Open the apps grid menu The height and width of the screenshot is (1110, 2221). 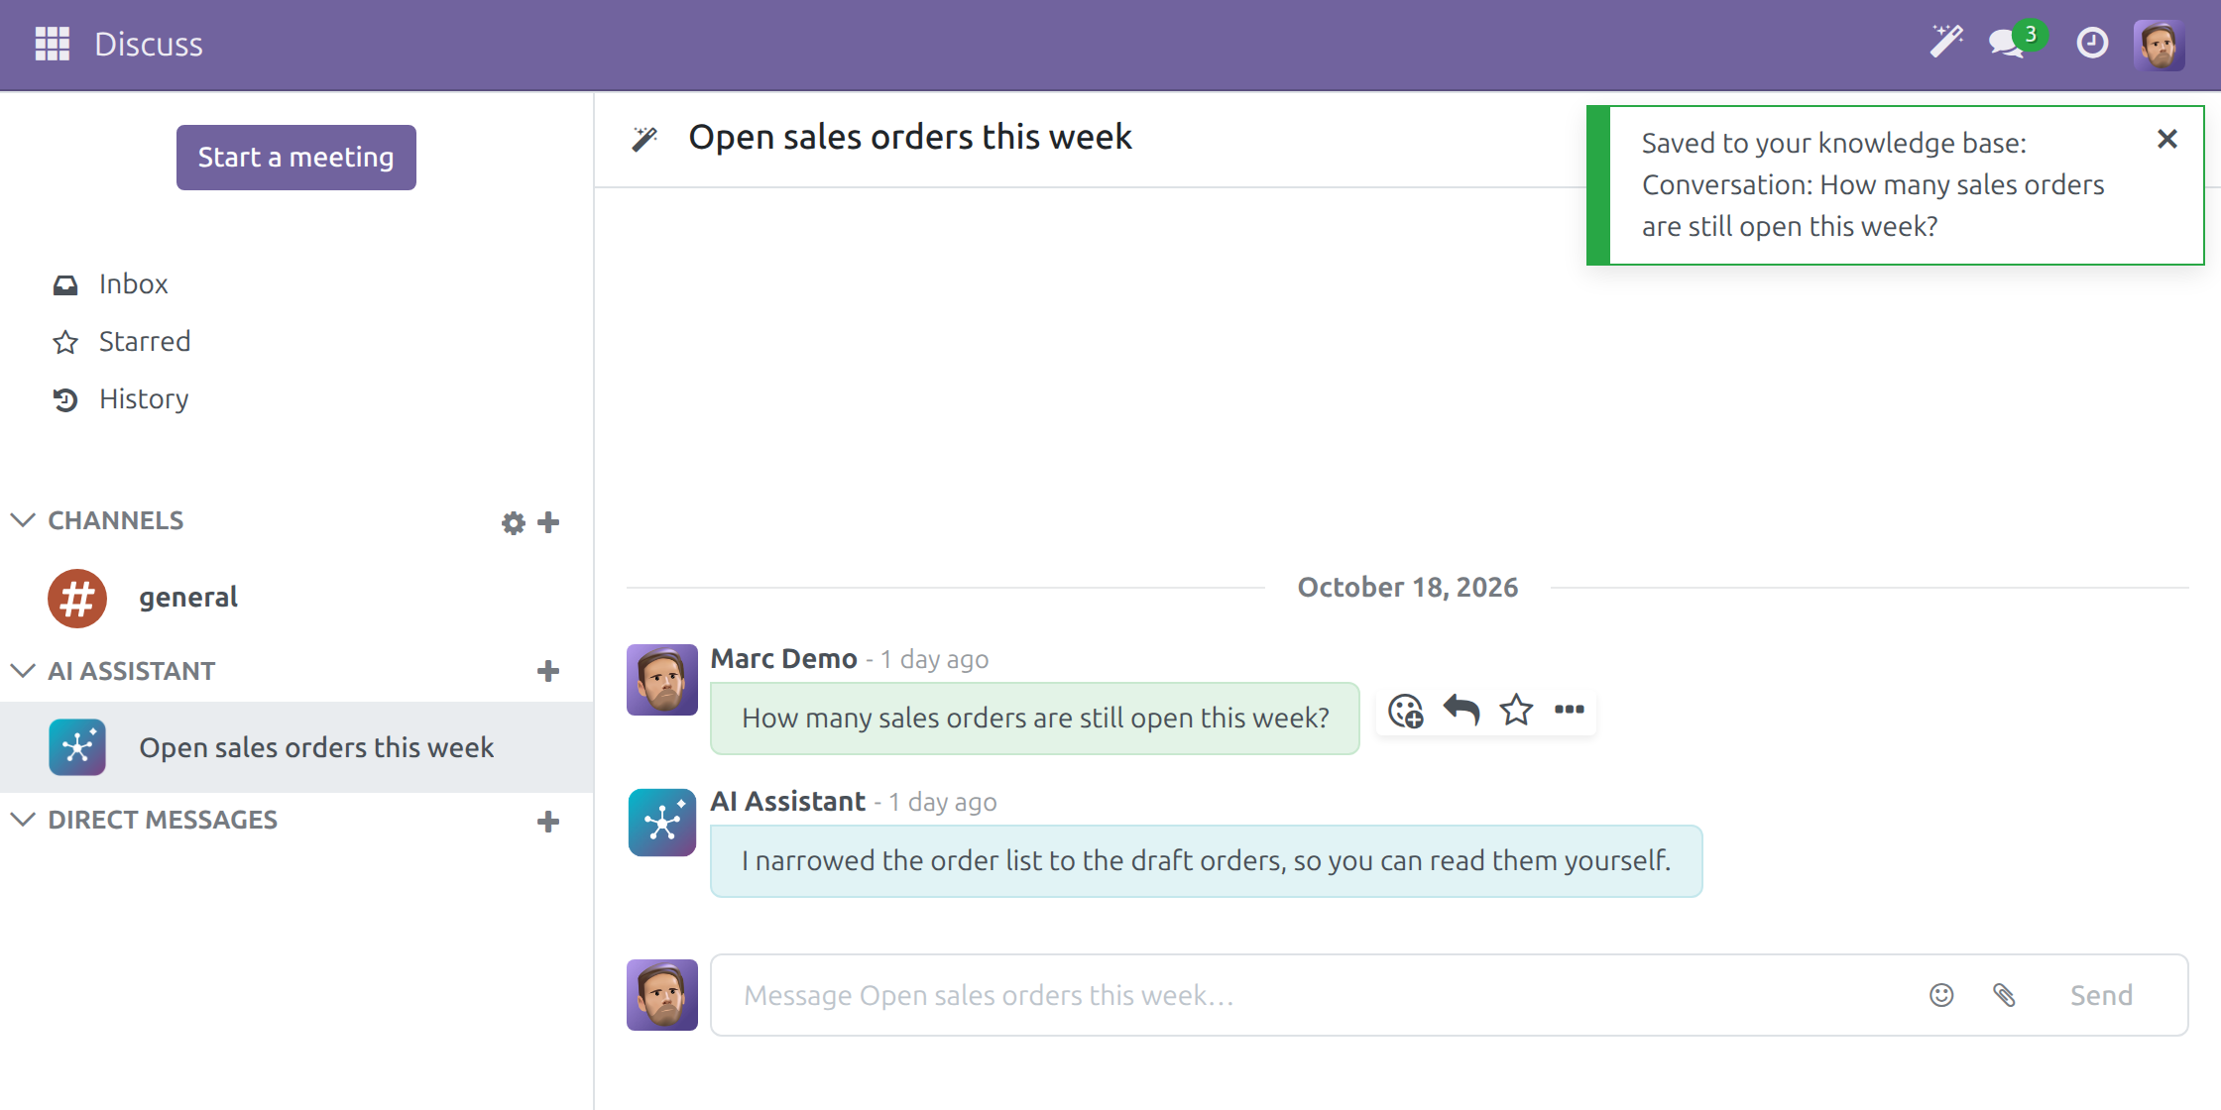coord(52,44)
